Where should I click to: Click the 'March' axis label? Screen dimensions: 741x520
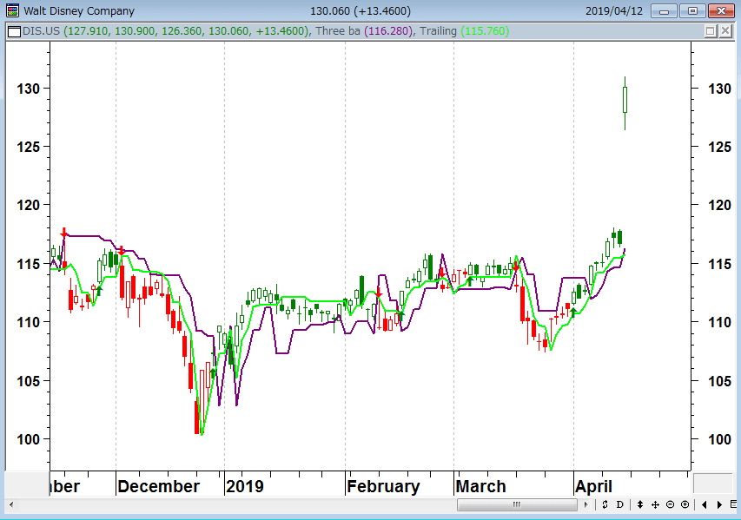tap(481, 486)
